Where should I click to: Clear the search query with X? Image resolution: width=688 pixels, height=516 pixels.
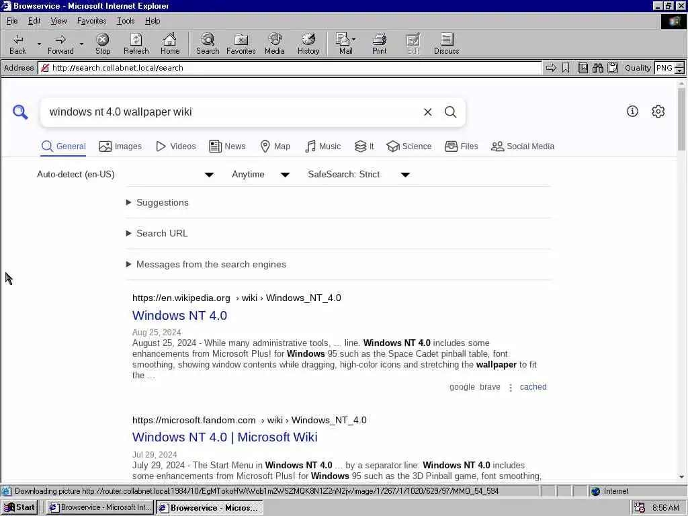[428, 112]
